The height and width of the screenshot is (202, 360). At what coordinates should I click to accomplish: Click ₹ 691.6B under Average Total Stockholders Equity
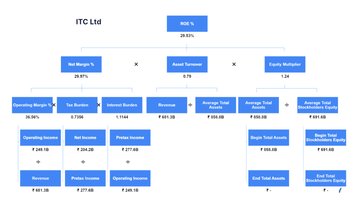(x=317, y=117)
